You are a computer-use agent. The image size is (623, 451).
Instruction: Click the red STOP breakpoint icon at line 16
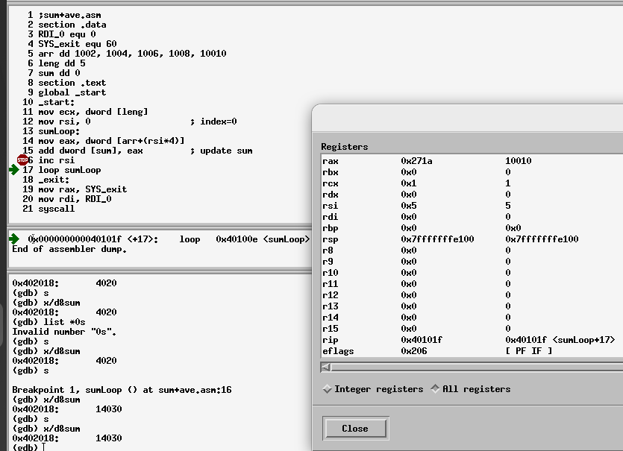pyautogui.click(x=22, y=160)
